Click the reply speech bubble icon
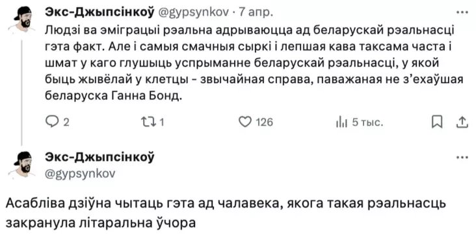The height and width of the screenshot is (240, 476). [x=51, y=122]
